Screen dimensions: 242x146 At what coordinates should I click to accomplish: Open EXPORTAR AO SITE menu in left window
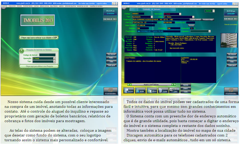pos(83,6)
